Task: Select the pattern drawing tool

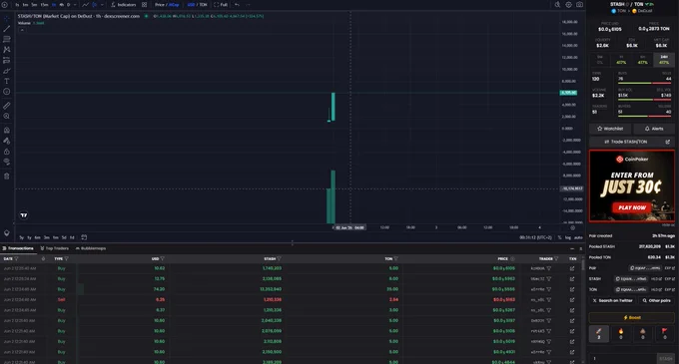Action: pos(7,50)
